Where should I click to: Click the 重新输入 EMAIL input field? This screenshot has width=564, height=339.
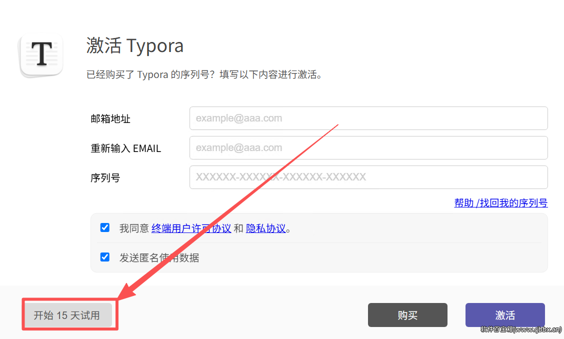(368, 148)
